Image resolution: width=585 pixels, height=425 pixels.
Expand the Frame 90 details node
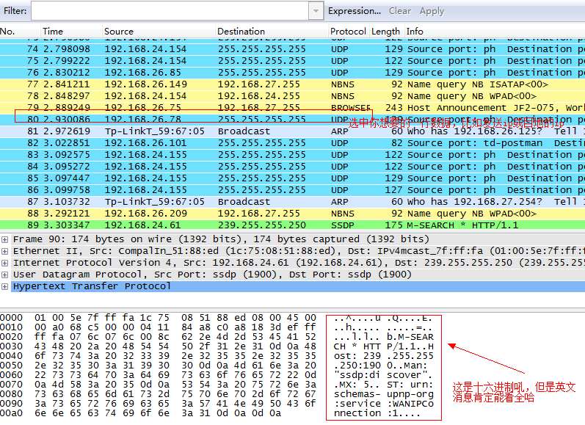(x=4, y=239)
